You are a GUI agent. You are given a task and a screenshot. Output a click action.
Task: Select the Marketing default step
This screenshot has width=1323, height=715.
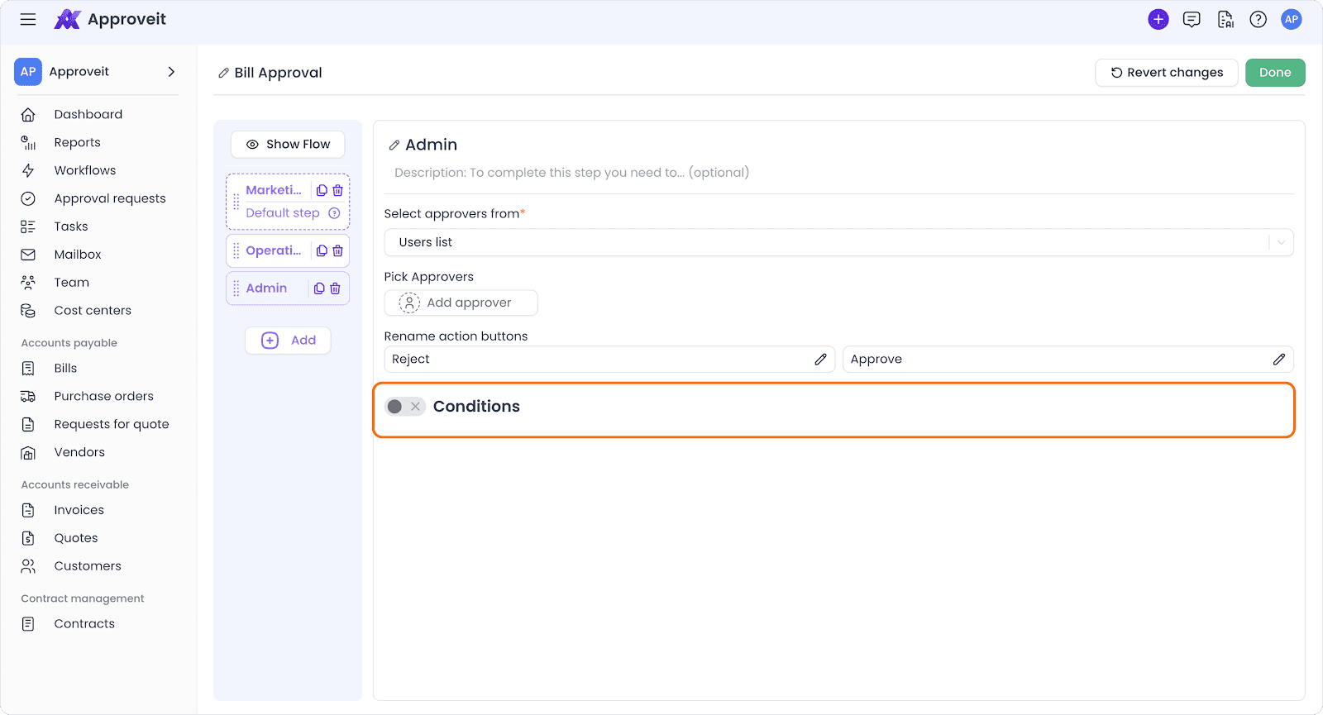pos(274,190)
